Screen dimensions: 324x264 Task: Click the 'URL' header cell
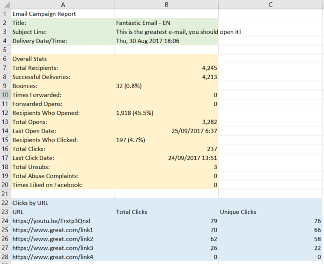click(63, 212)
